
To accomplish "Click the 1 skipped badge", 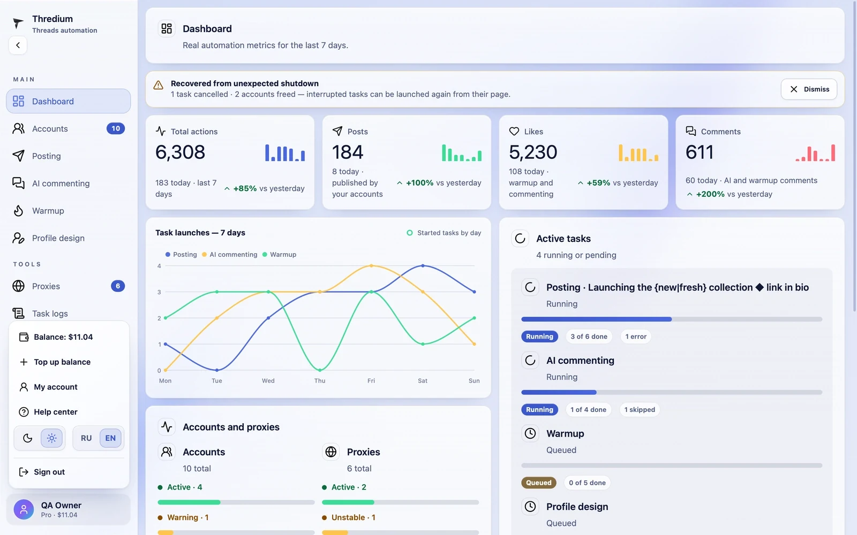I will click(x=640, y=410).
